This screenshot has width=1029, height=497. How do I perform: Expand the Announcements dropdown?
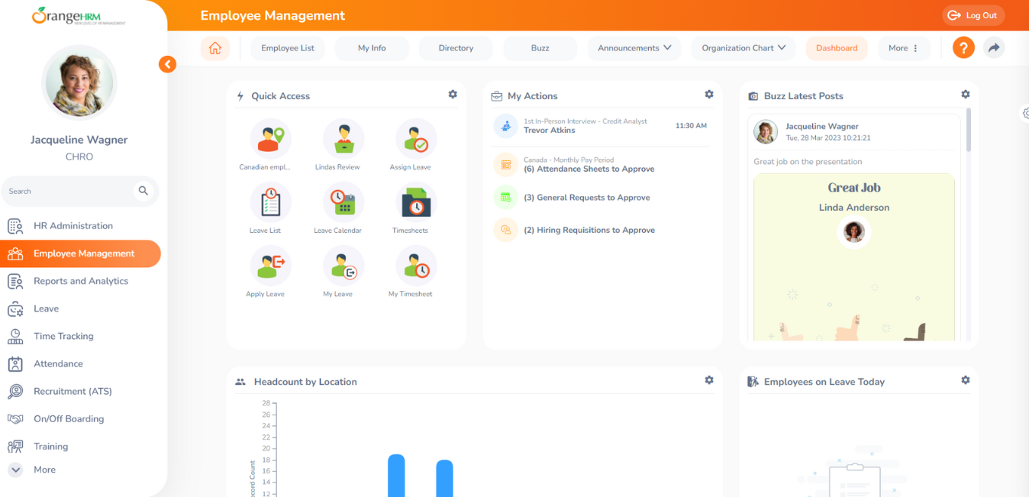point(634,47)
